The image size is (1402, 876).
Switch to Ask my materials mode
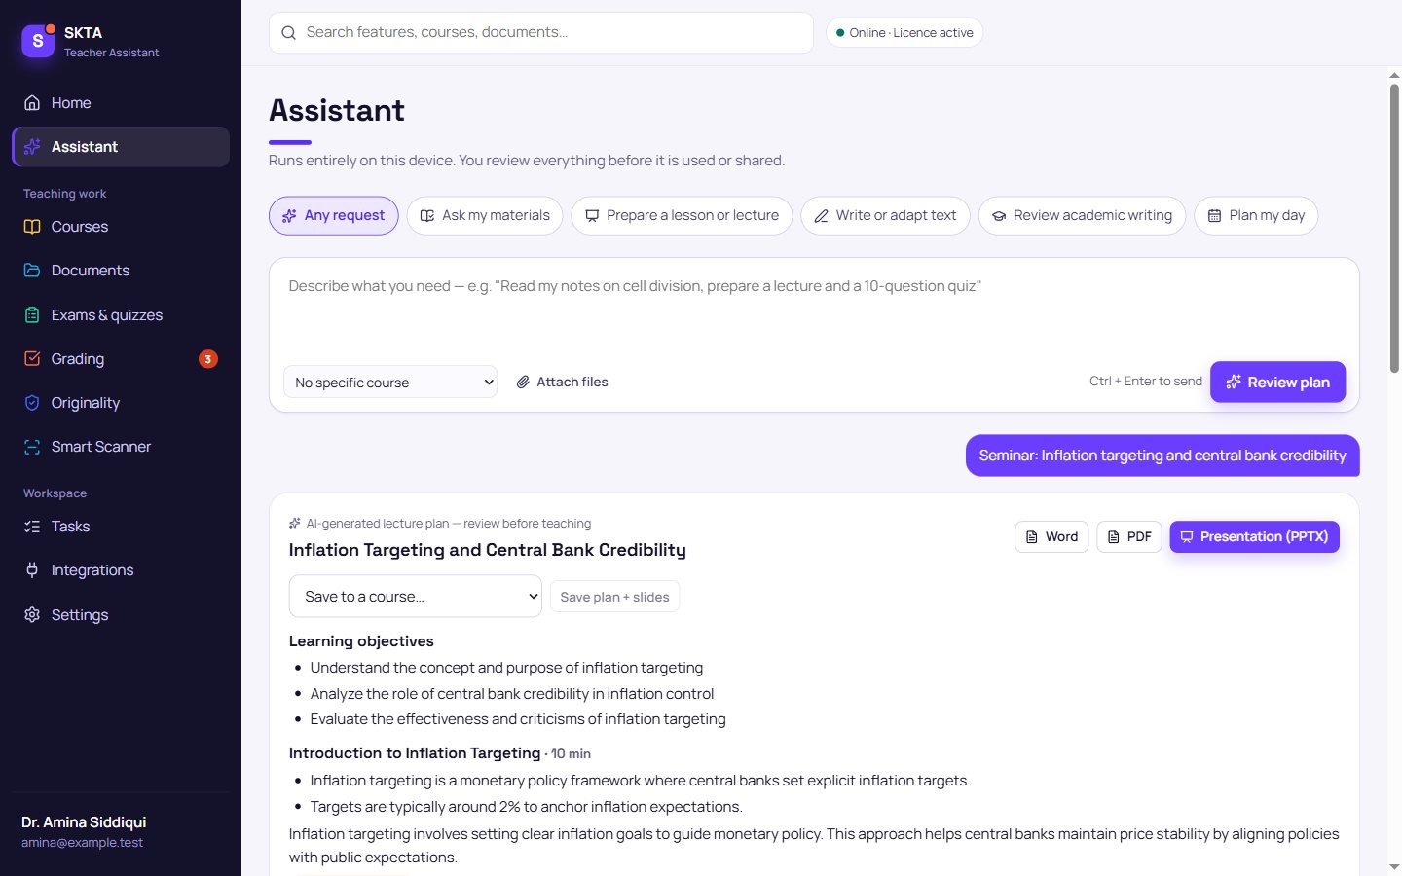(485, 216)
